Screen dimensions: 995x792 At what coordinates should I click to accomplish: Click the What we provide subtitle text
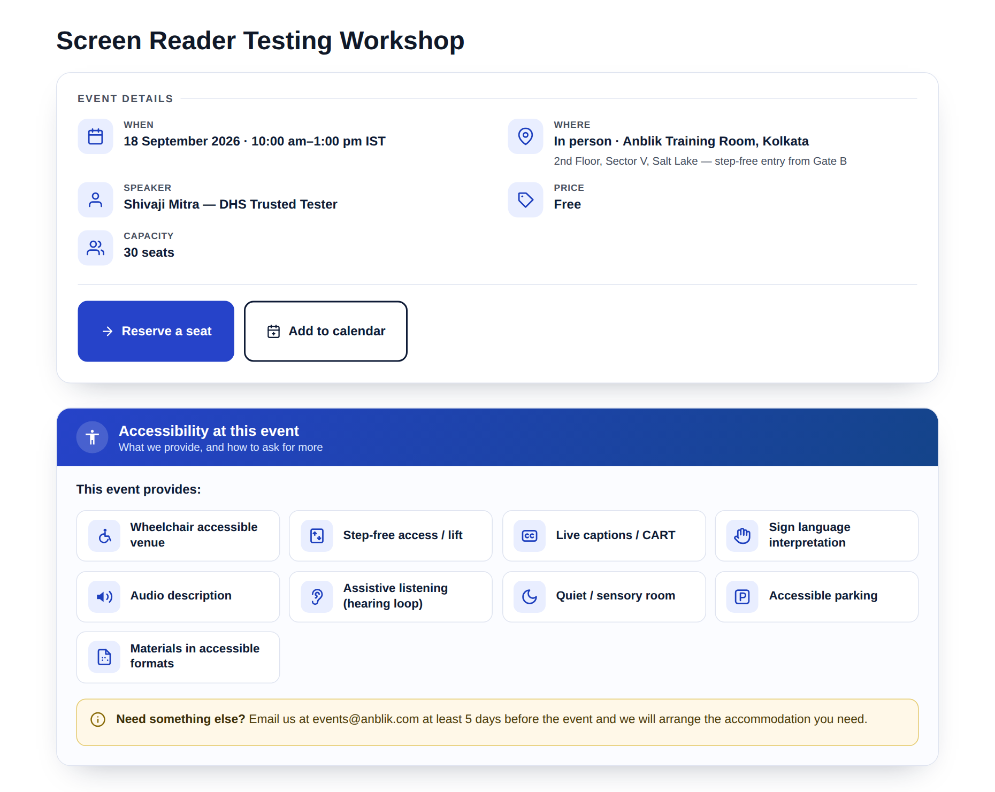point(220,447)
